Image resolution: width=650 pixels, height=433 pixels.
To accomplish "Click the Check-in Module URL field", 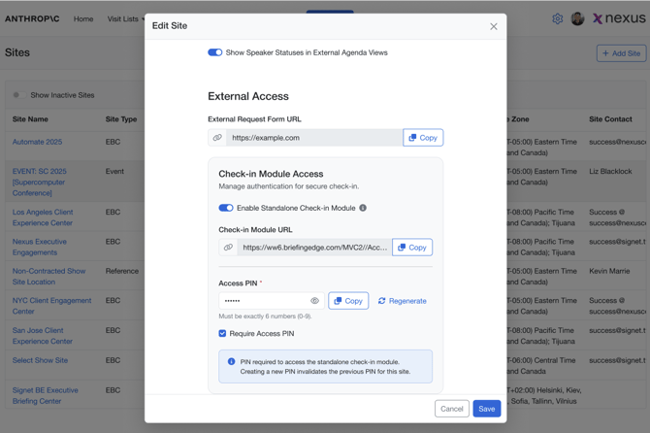I will 314,248.
